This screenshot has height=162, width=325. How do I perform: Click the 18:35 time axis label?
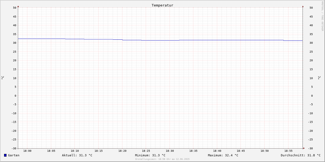point(193,151)
